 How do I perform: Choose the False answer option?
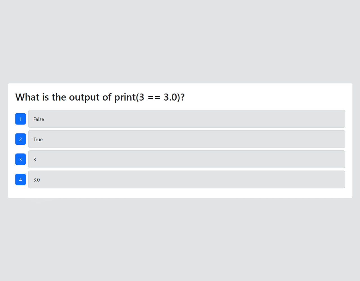186,119
